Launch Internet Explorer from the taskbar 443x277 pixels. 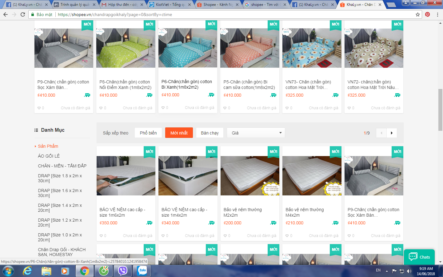(27, 271)
